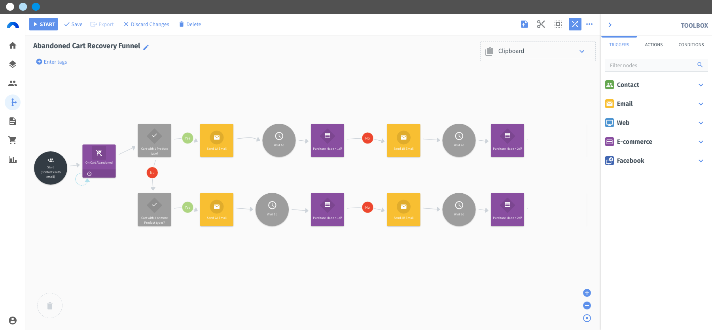This screenshot has height=330, width=712.
Task: Click the center view target button
Action: (x=587, y=318)
